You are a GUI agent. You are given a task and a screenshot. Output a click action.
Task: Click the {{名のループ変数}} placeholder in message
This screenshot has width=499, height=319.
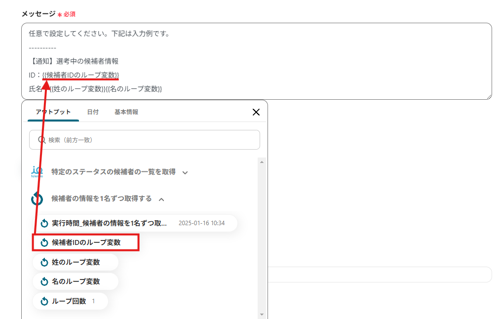[x=134, y=89]
